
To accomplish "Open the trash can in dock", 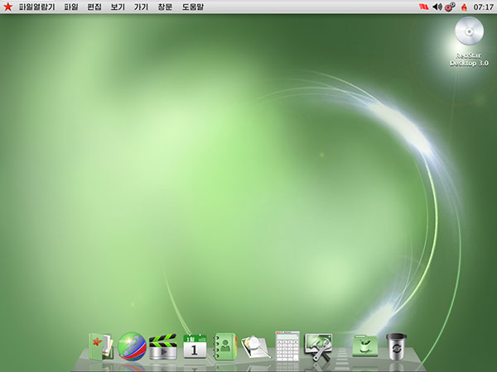I will pos(397,346).
